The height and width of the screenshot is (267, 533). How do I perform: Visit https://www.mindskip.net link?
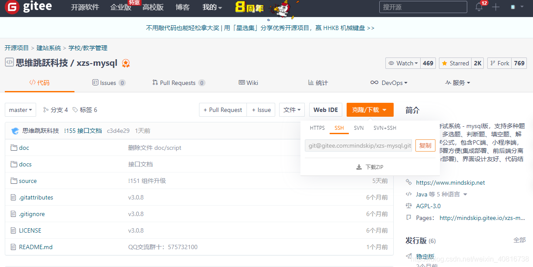point(450,183)
